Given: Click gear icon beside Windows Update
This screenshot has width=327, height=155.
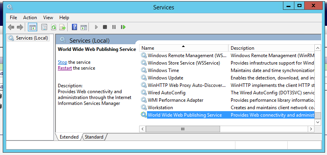Looking at the screenshot, I should coord(144,78).
